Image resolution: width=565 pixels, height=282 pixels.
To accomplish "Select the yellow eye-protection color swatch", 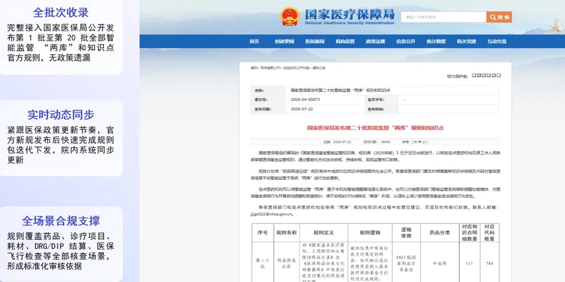I will point(474,76).
